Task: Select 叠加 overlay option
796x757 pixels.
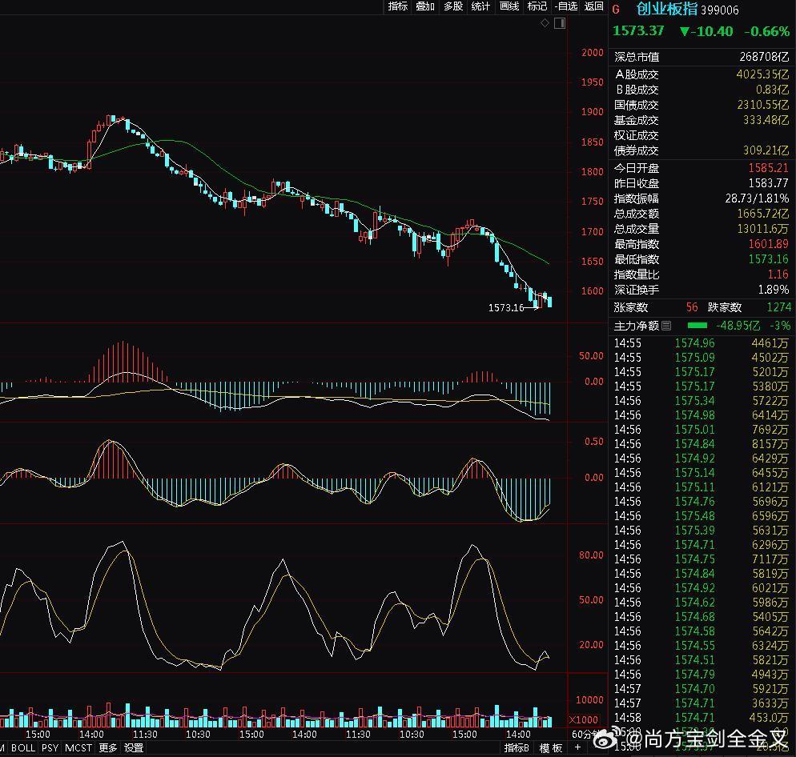Action: pyautogui.click(x=425, y=6)
